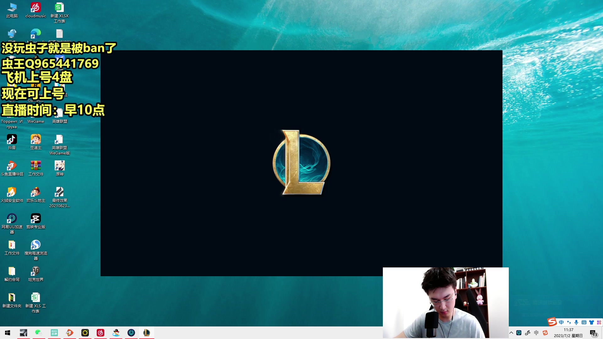Open 剪映专业版 from the desktop

[x=35, y=221]
